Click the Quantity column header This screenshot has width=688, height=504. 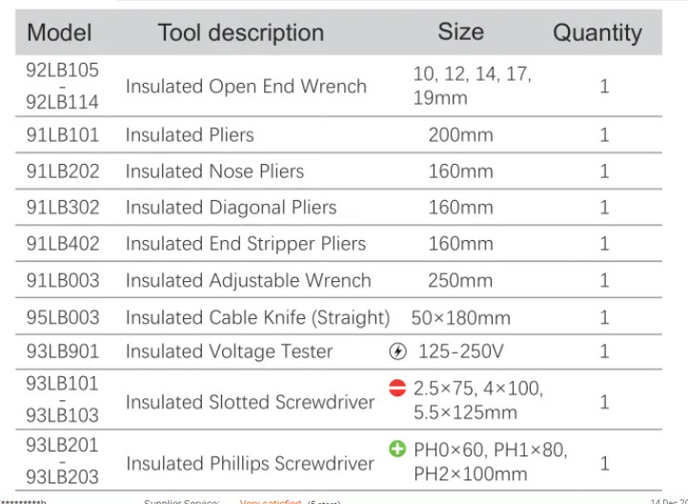pyautogui.click(x=597, y=33)
